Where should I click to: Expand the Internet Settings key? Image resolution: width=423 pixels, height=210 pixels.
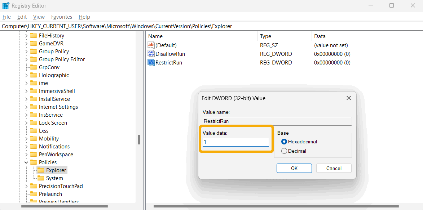pos(26,107)
